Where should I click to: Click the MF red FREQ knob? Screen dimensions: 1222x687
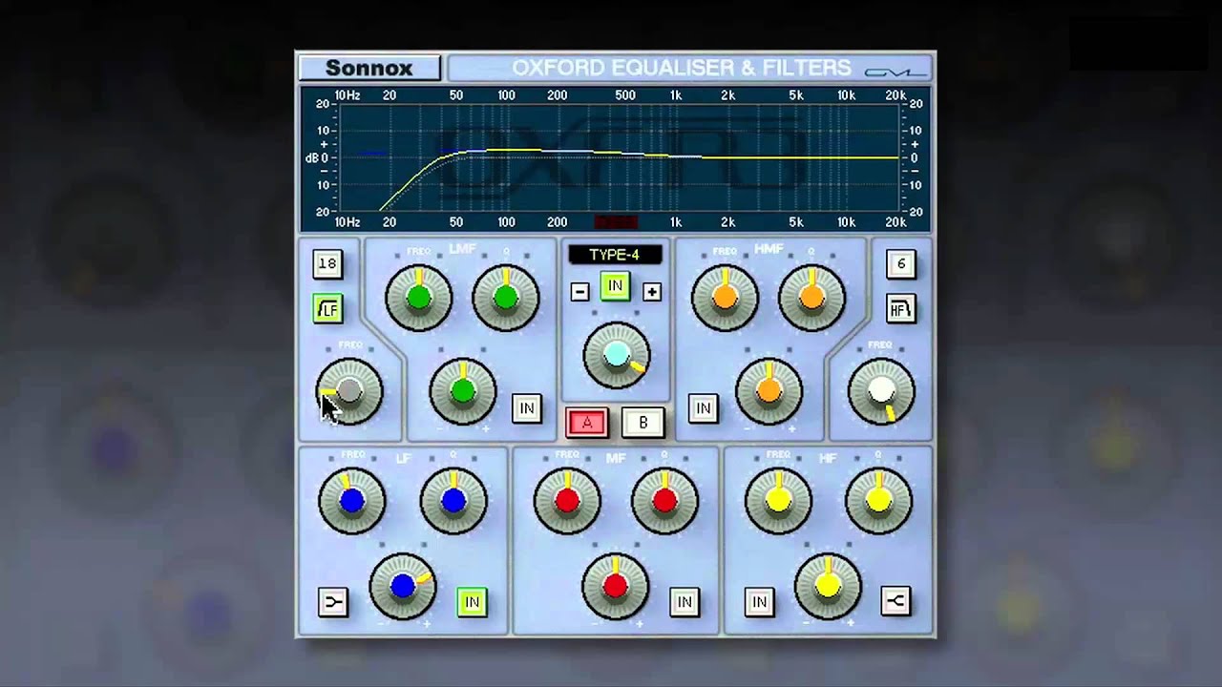click(567, 500)
